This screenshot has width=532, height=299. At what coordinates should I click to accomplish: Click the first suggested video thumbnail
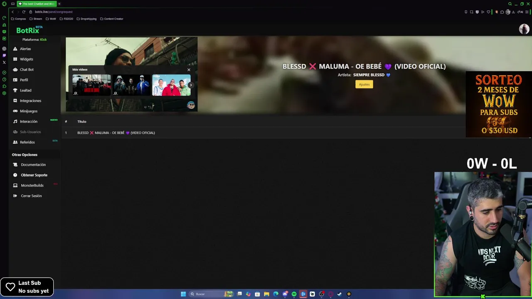point(91,85)
